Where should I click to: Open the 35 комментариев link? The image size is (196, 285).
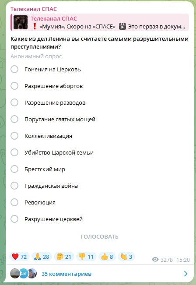point(66,274)
